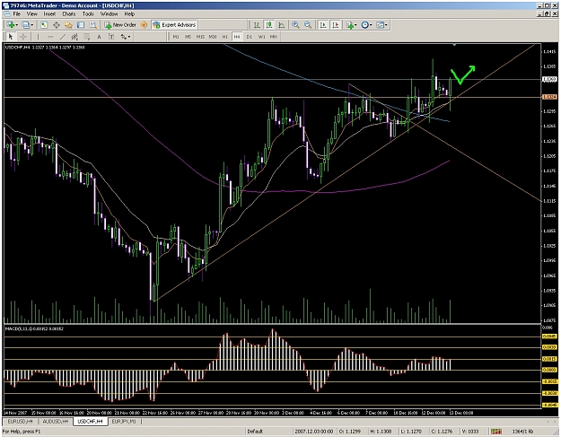The image size is (561, 437).
Task: Expand the Profiles dropdown arrow
Action: 31,25
